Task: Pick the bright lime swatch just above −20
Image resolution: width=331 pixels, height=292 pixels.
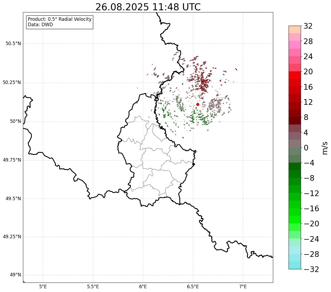Action: pyautogui.click(x=295, y=220)
